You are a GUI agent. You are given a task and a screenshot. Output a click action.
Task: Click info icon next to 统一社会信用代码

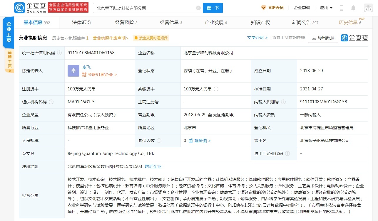pos(59,53)
